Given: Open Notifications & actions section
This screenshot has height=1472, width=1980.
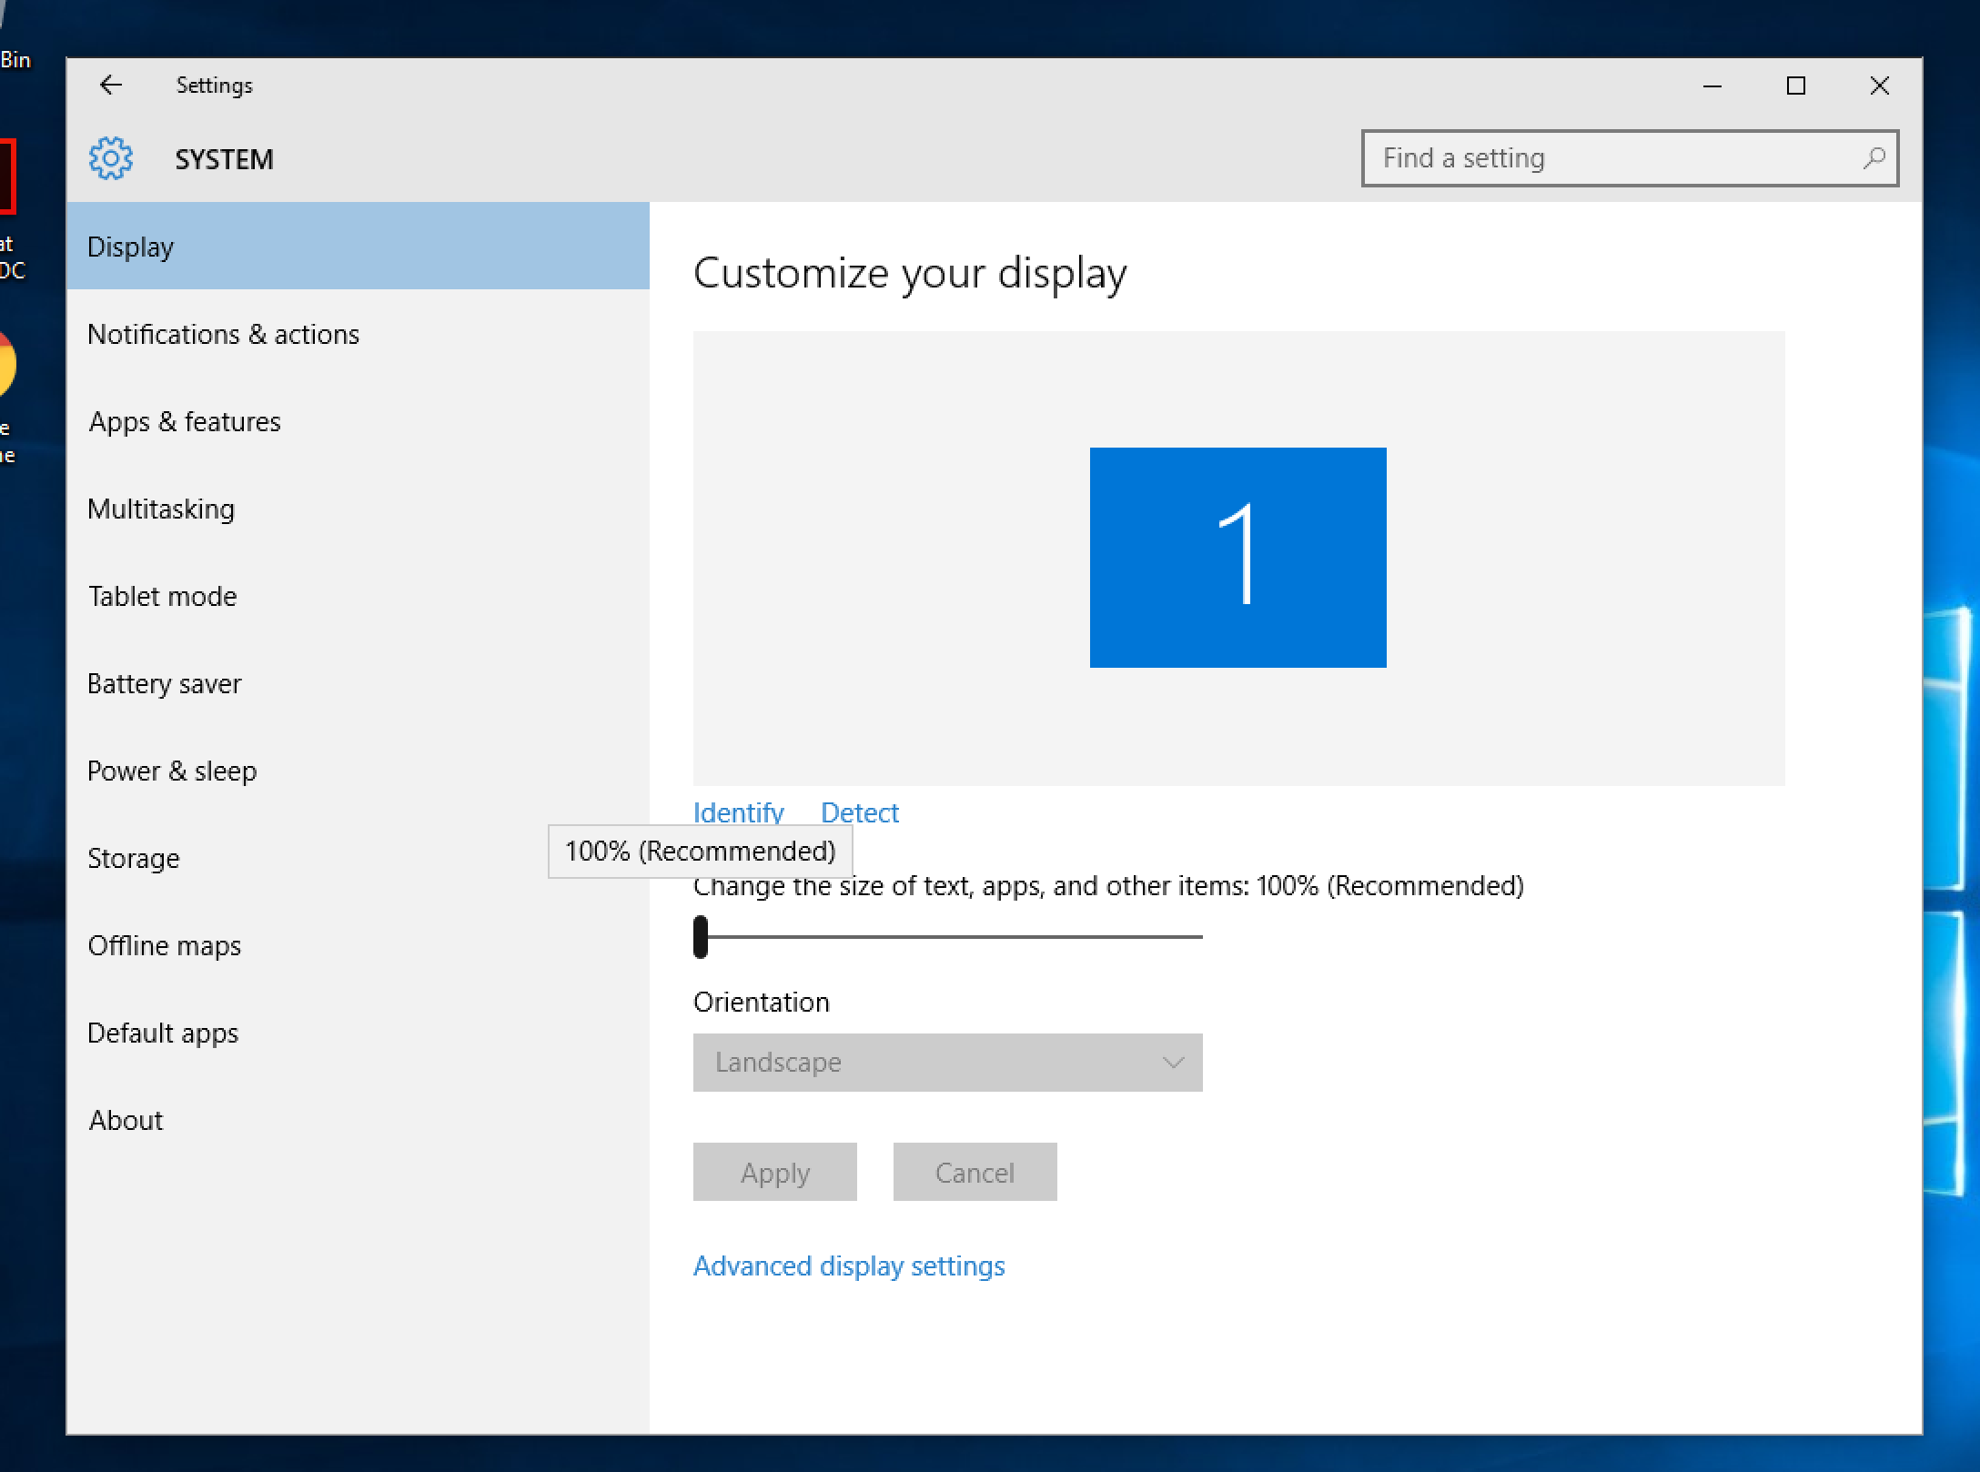Looking at the screenshot, I should coord(223,335).
